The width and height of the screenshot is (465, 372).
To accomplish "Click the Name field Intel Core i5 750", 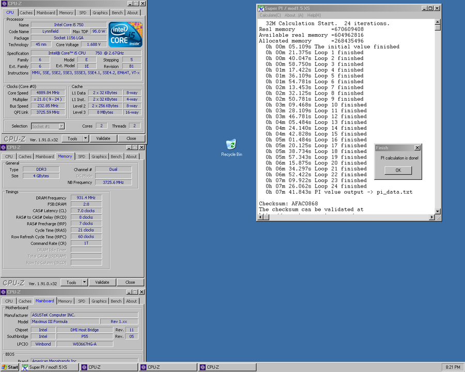I will (69, 25).
